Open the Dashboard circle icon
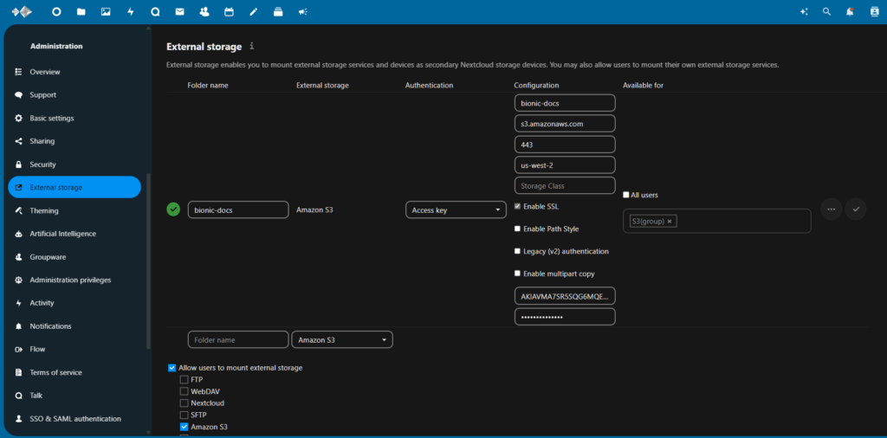 pos(56,11)
